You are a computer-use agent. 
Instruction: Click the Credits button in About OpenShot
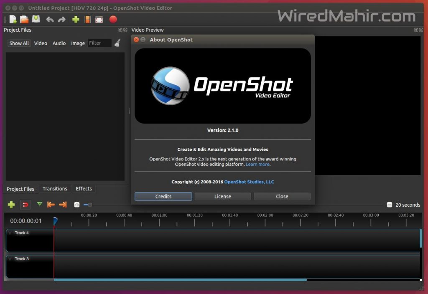163,196
